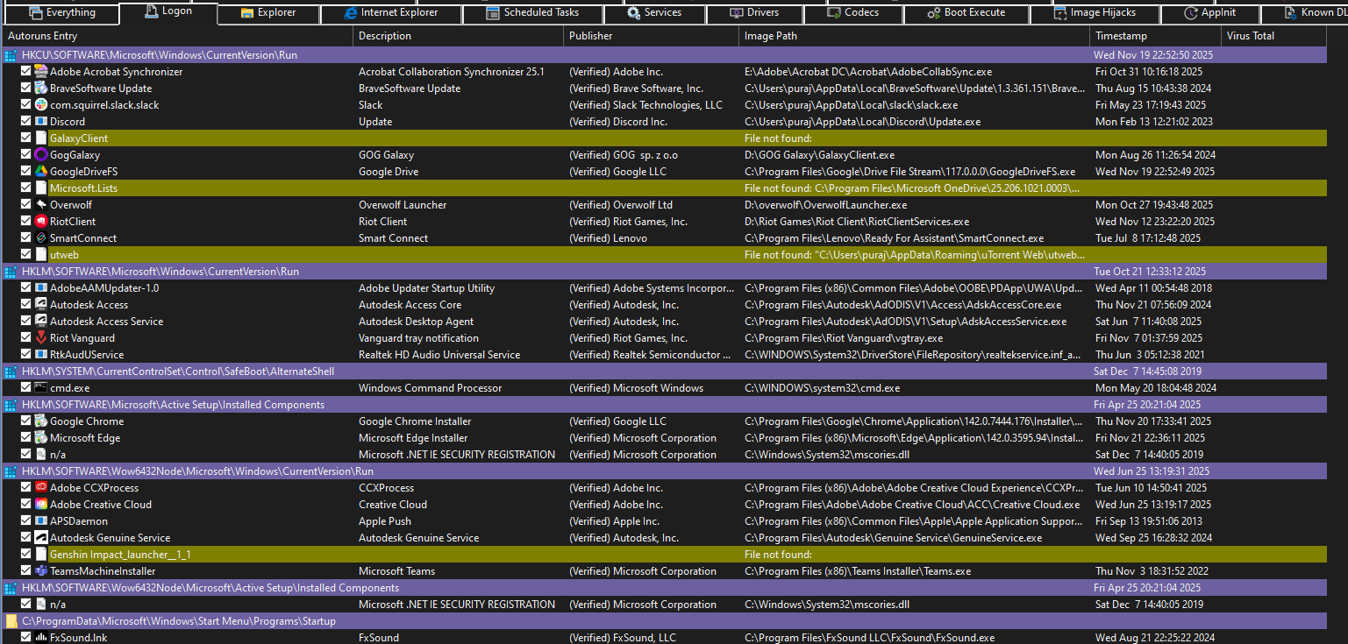Click the registry icon beside HKCU Run key
1348x644 pixels.
click(x=11, y=55)
